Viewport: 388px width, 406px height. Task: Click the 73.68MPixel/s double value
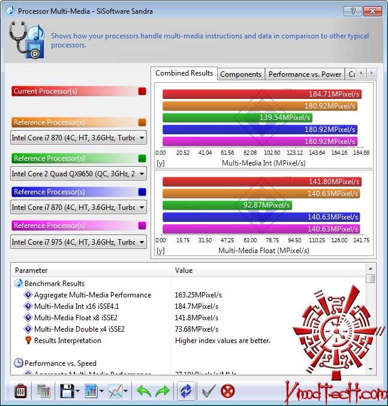pyautogui.click(x=197, y=329)
